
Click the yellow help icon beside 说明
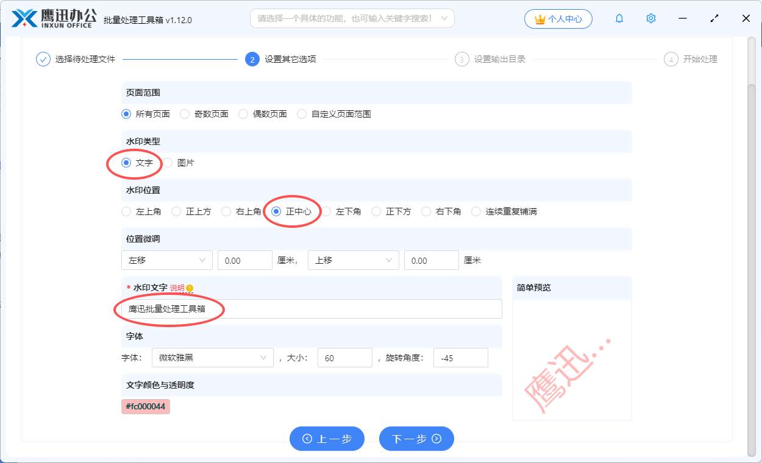pyautogui.click(x=190, y=288)
